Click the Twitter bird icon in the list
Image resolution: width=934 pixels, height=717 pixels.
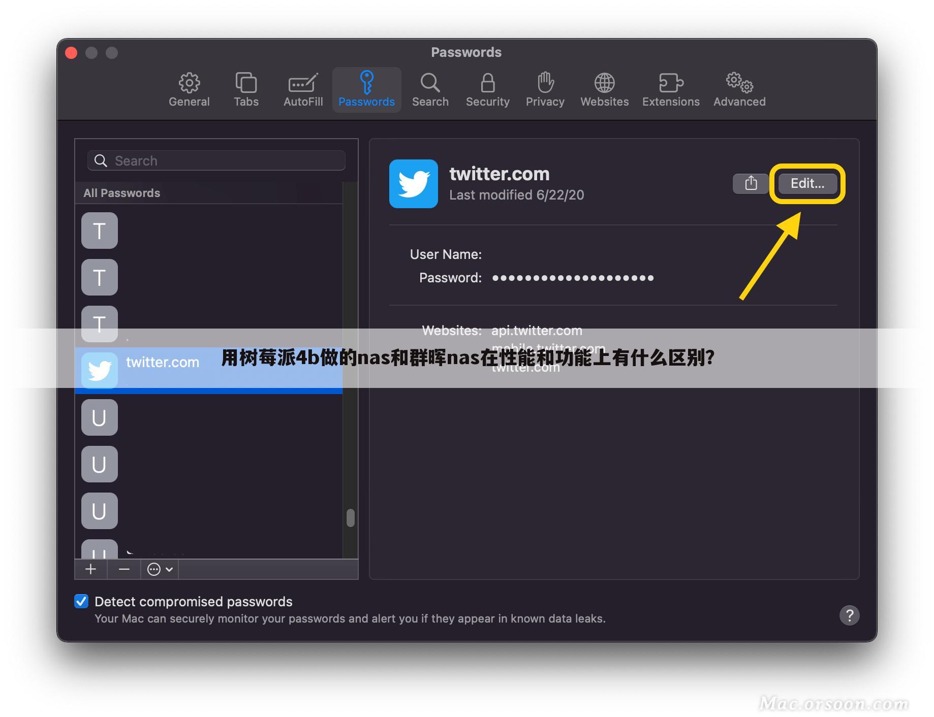(100, 370)
